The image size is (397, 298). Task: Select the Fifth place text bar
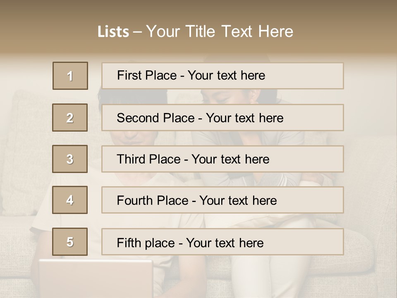click(222, 242)
